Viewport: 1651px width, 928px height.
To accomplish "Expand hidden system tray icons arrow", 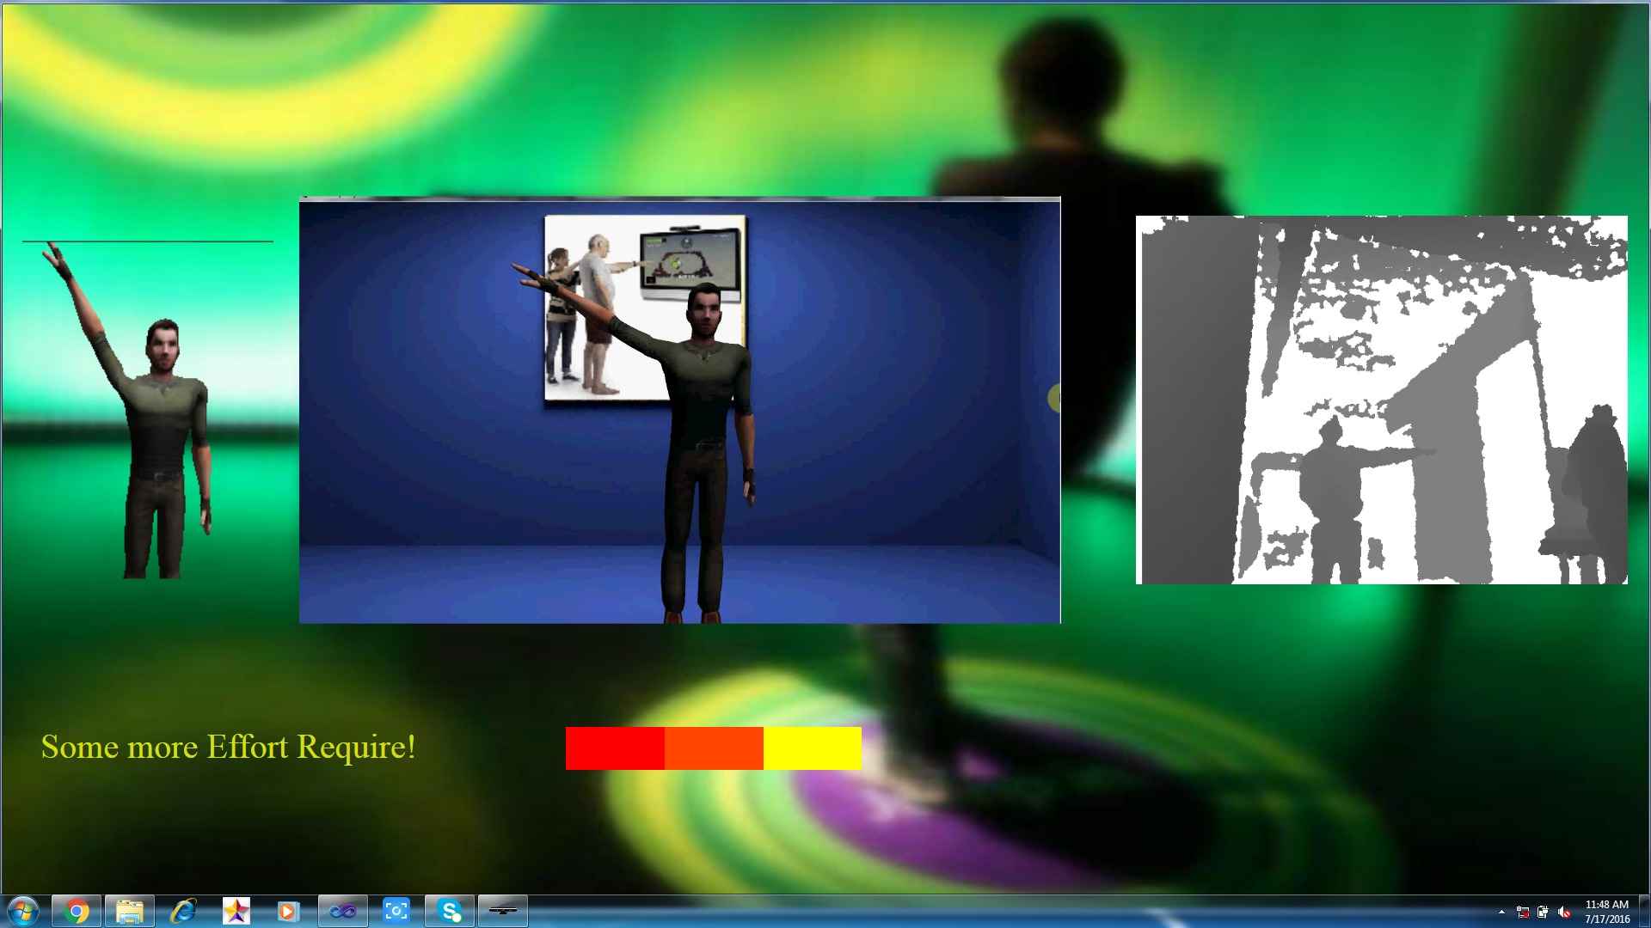I will (x=1501, y=913).
